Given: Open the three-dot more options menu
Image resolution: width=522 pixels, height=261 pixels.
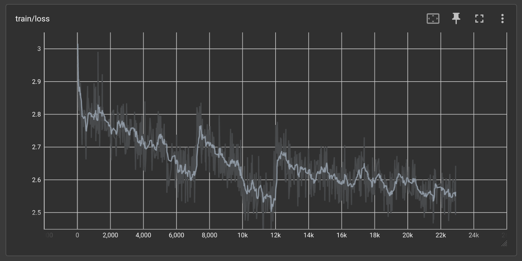Looking at the screenshot, I should click(502, 19).
